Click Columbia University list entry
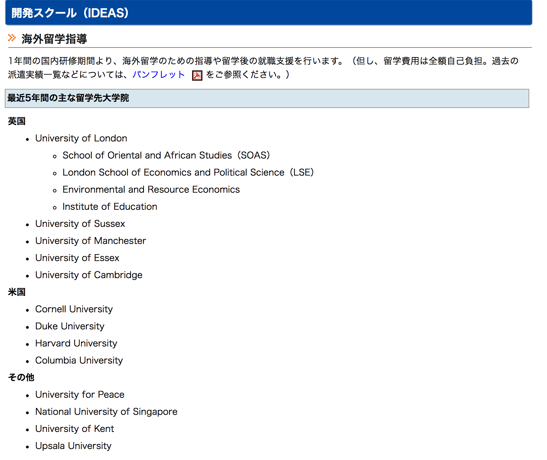547x460 pixels. (x=79, y=360)
